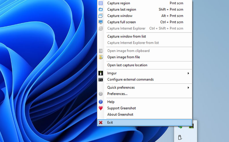Choose Capture window from list
This screenshot has width=229, height=142.
point(127,37)
